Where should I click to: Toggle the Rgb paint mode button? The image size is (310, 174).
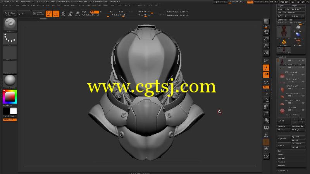point(95,12)
